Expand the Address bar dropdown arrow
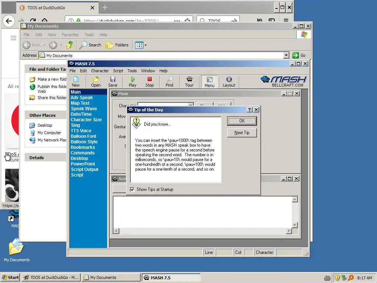377x283 pixels. tap(286, 55)
